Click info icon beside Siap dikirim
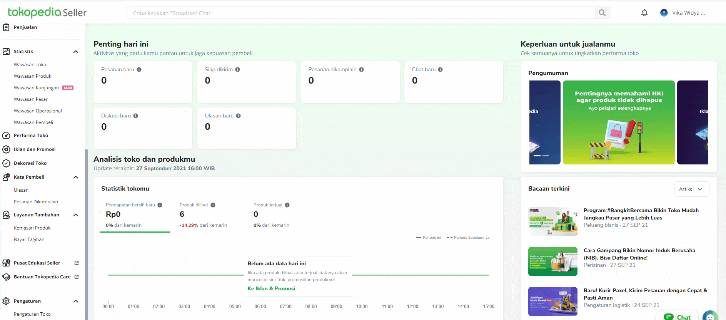 point(238,70)
